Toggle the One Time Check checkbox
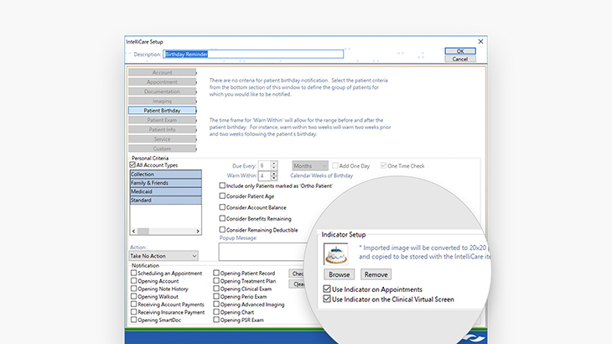The image size is (612, 344). tap(383, 165)
